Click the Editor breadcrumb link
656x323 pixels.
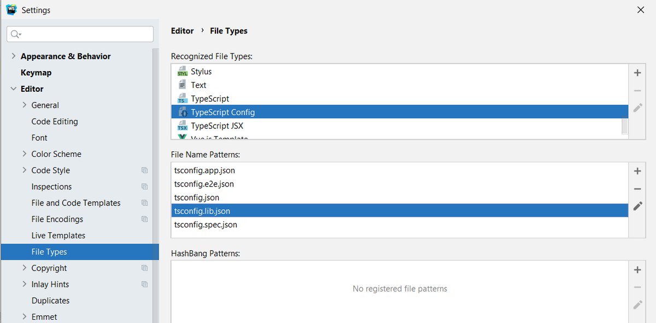[182, 31]
